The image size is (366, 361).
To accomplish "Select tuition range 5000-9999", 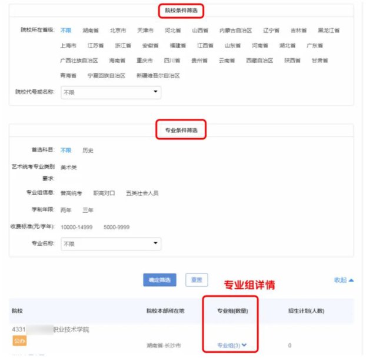I will pyautogui.click(x=117, y=227).
